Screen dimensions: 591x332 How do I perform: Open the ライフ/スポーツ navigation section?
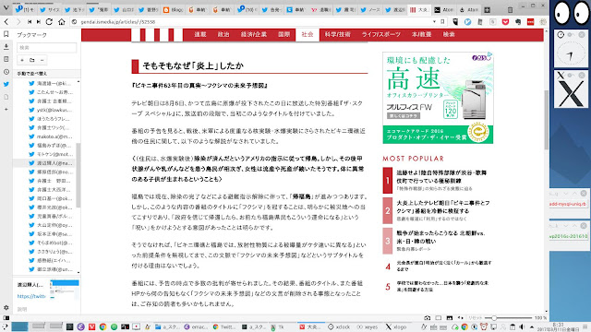pos(381,34)
